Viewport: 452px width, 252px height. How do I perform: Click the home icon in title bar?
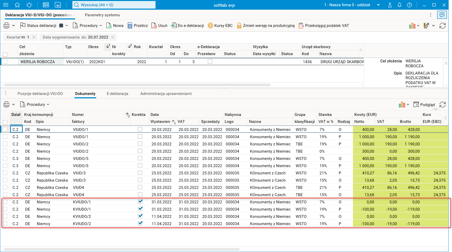pyautogui.click(x=17, y=5)
